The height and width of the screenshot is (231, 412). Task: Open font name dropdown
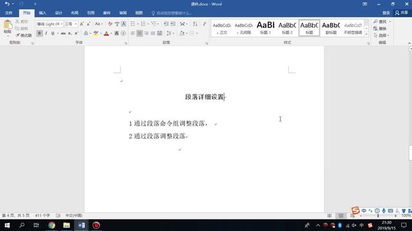pyautogui.click(x=62, y=24)
